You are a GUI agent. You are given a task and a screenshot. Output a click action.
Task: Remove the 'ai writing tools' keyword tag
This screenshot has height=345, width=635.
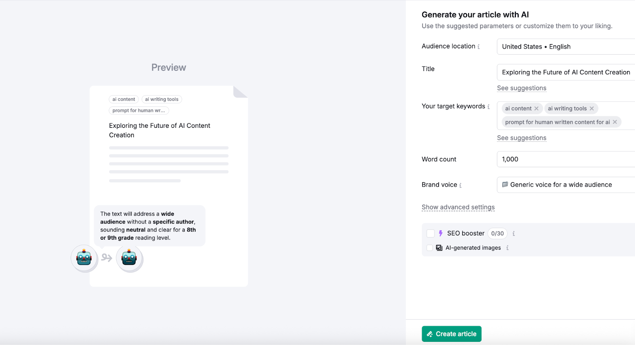pyautogui.click(x=592, y=109)
